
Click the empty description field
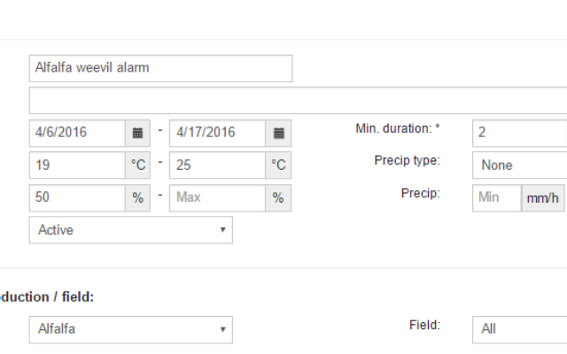tap(298, 100)
